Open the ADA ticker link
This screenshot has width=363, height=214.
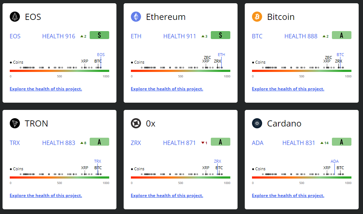point(257,143)
